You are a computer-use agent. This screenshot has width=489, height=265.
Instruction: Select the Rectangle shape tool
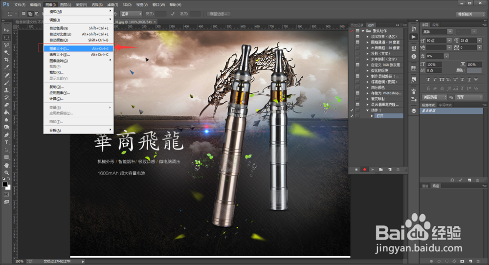click(6, 157)
